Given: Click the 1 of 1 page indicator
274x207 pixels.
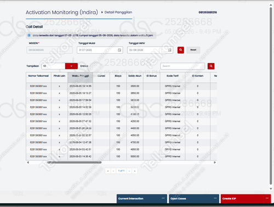Looking at the screenshot, I should click(x=121, y=171).
